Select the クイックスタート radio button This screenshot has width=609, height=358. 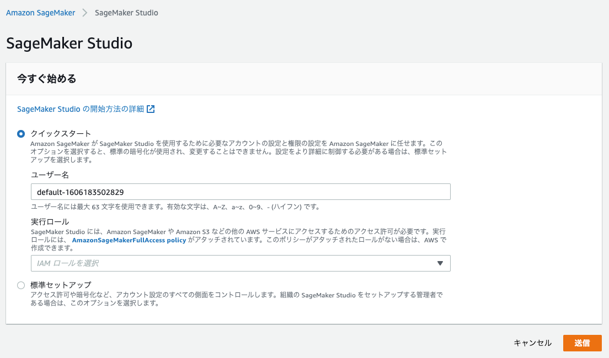[x=21, y=134]
